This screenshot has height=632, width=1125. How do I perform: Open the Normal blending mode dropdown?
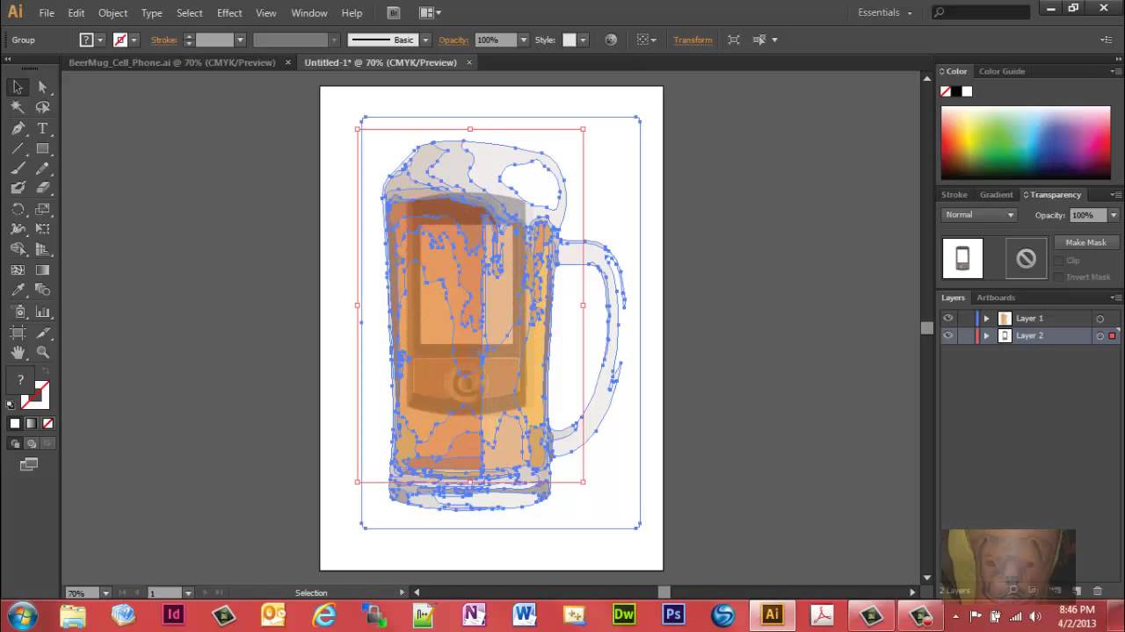point(980,215)
